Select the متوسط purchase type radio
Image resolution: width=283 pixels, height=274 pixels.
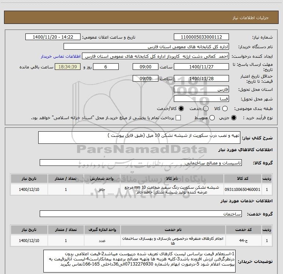(212, 118)
